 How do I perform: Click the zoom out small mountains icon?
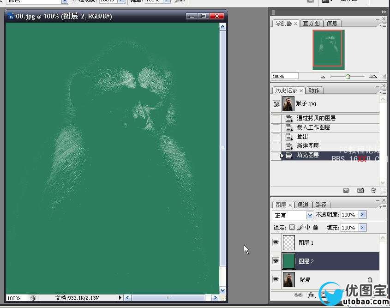coord(323,77)
